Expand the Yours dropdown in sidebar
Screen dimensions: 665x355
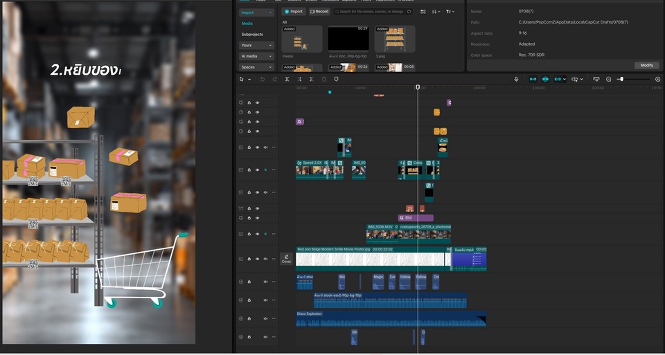(x=256, y=45)
